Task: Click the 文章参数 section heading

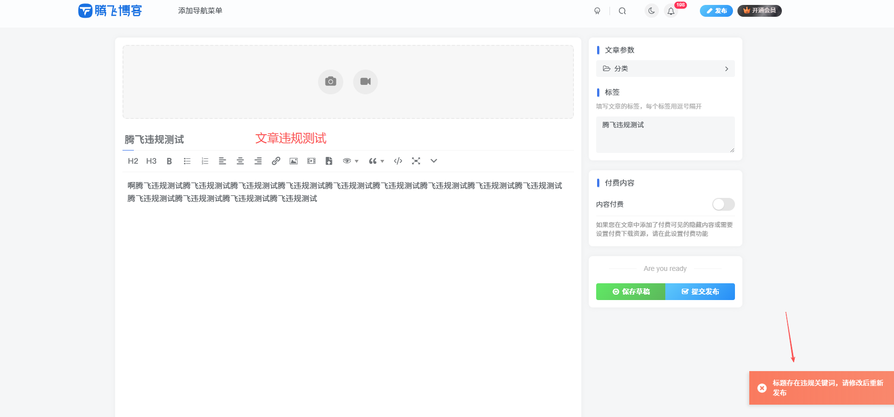Action: [619, 50]
